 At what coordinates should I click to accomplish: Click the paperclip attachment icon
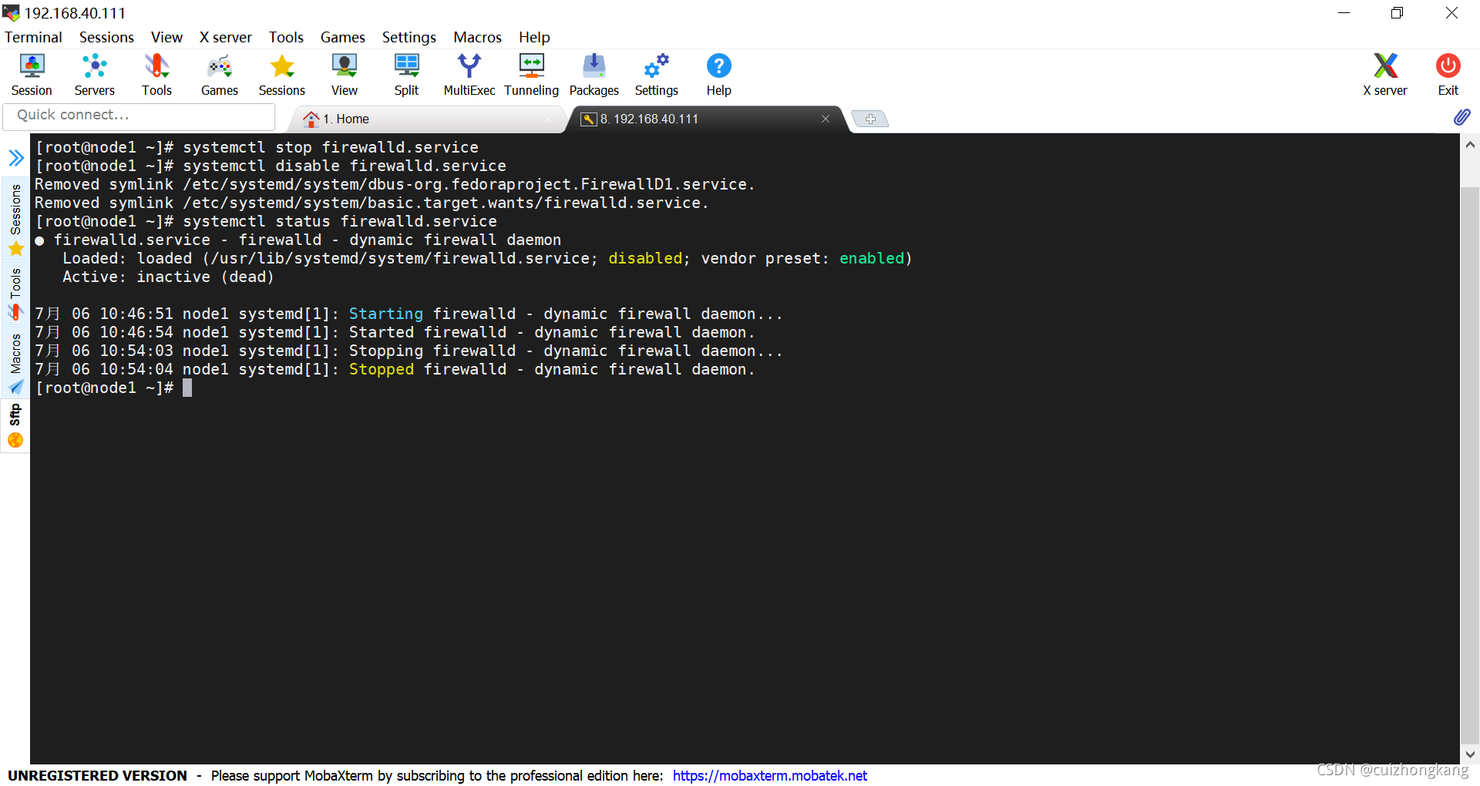pyautogui.click(x=1461, y=117)
